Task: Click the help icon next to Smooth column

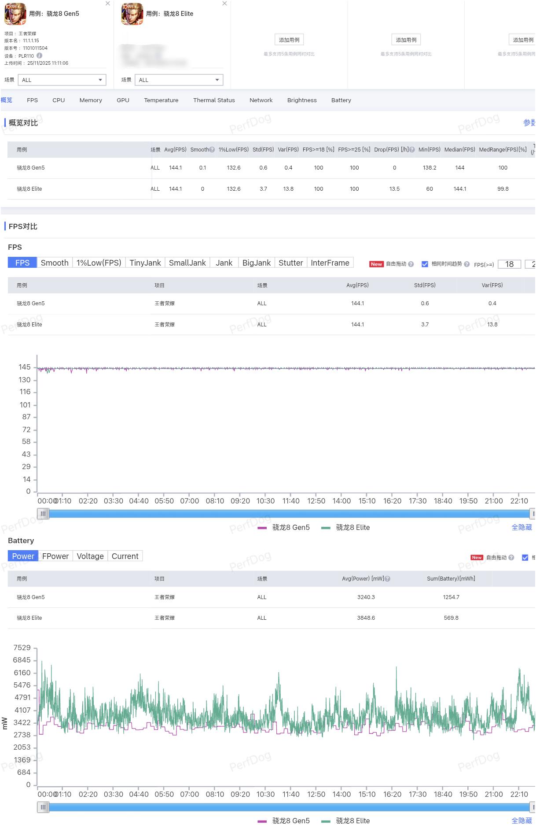Action: (212, 150)
